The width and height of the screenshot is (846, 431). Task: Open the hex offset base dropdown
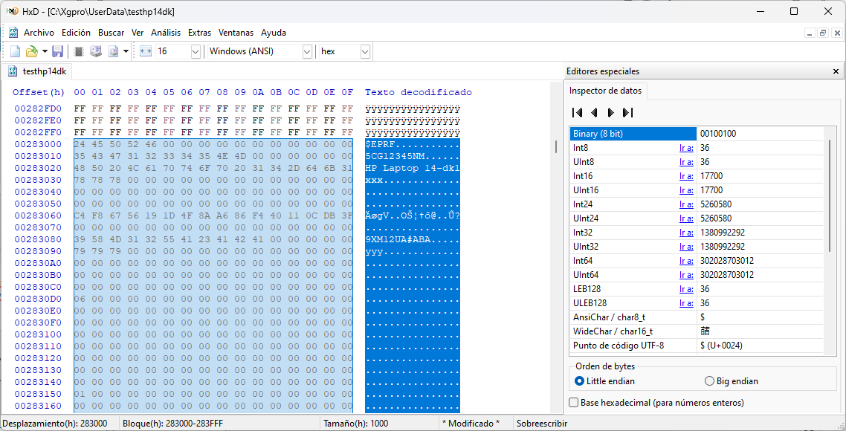click(364, 51)
